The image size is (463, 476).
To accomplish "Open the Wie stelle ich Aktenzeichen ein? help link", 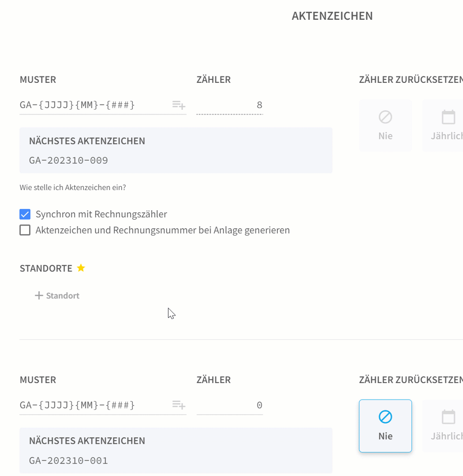I will pyautogui.click(x=73, y=187).
